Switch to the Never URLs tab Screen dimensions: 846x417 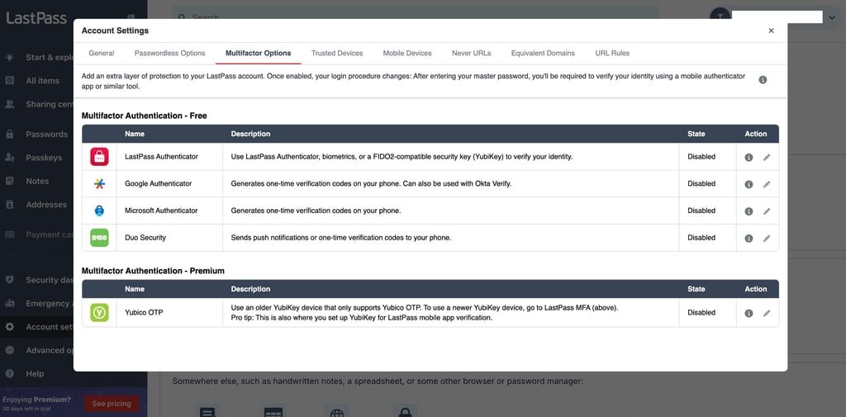click(x=472, y=54)
